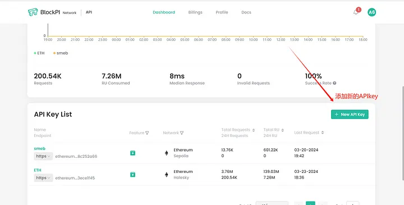The image size is (404, 205).
Task: Sort by Last Request column
Action: click(x=323, y=133)
